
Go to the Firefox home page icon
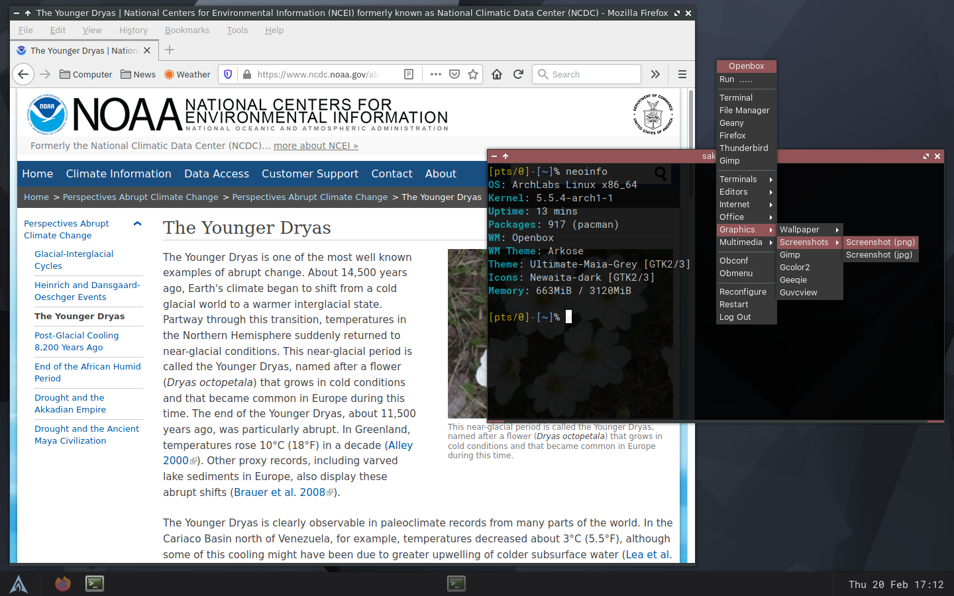pos(497,74)
